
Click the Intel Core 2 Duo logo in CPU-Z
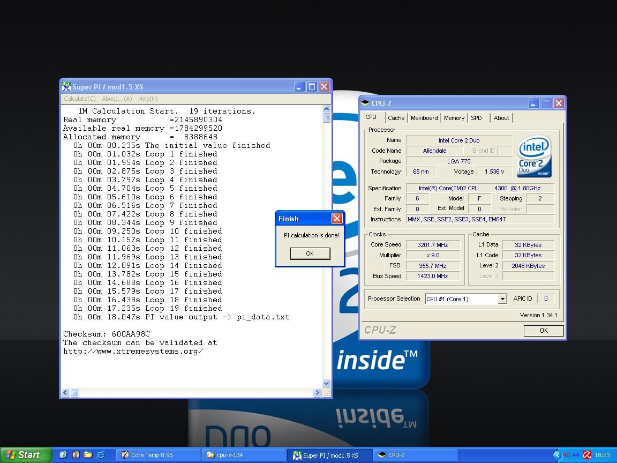[x=534, y=156]
